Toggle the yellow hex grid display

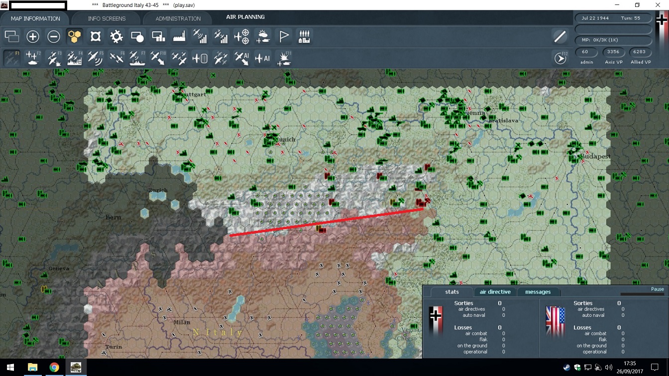click(75, 37)
